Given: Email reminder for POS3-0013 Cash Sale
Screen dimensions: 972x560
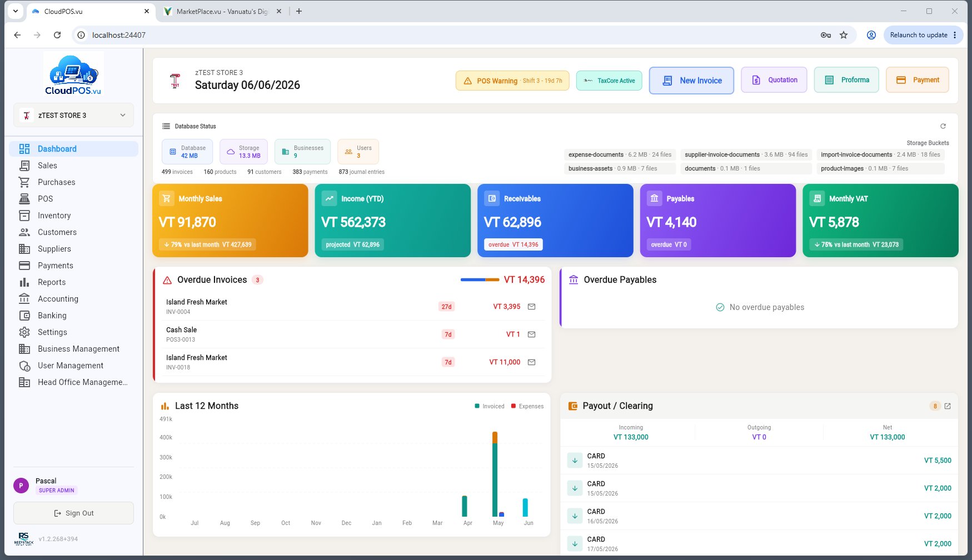Looking at the screenshot, I should (531, 334).
